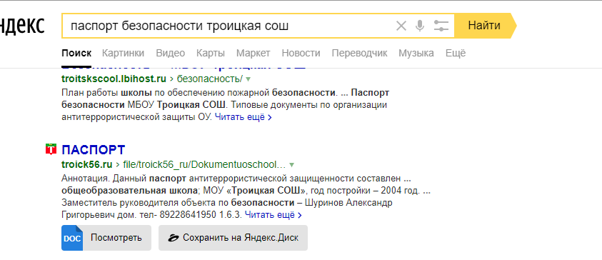Go to the Маркет tab
Screen dimensions: 602x260
point(253,53)
